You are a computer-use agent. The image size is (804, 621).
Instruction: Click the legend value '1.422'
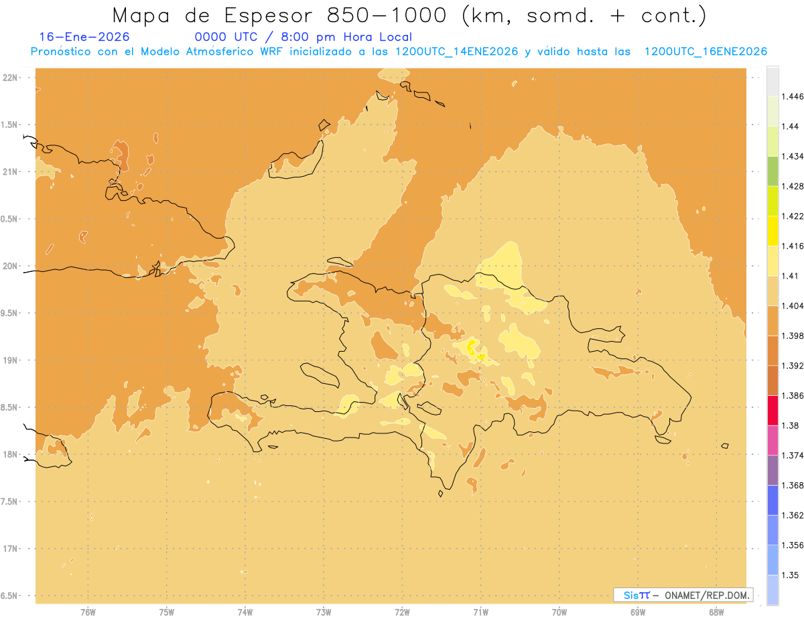pyautogui.click(x=794, y=216)
